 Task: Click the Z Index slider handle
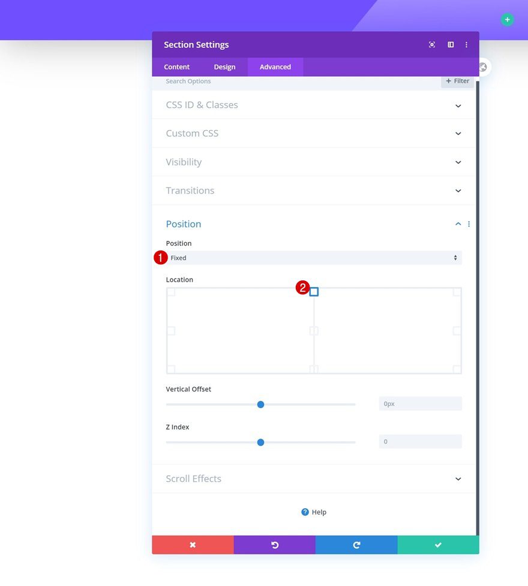coord(261,442)
